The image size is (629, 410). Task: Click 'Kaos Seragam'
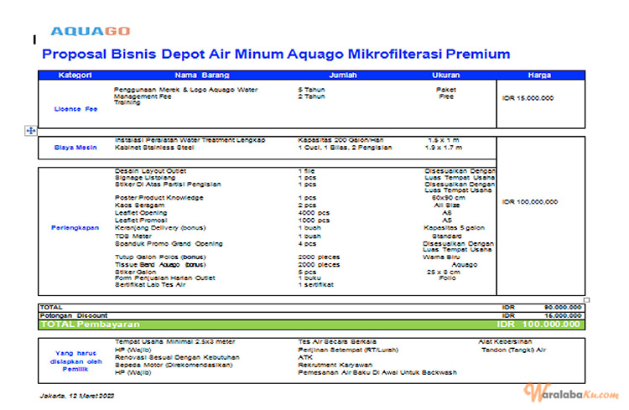[x=139, y=205]
